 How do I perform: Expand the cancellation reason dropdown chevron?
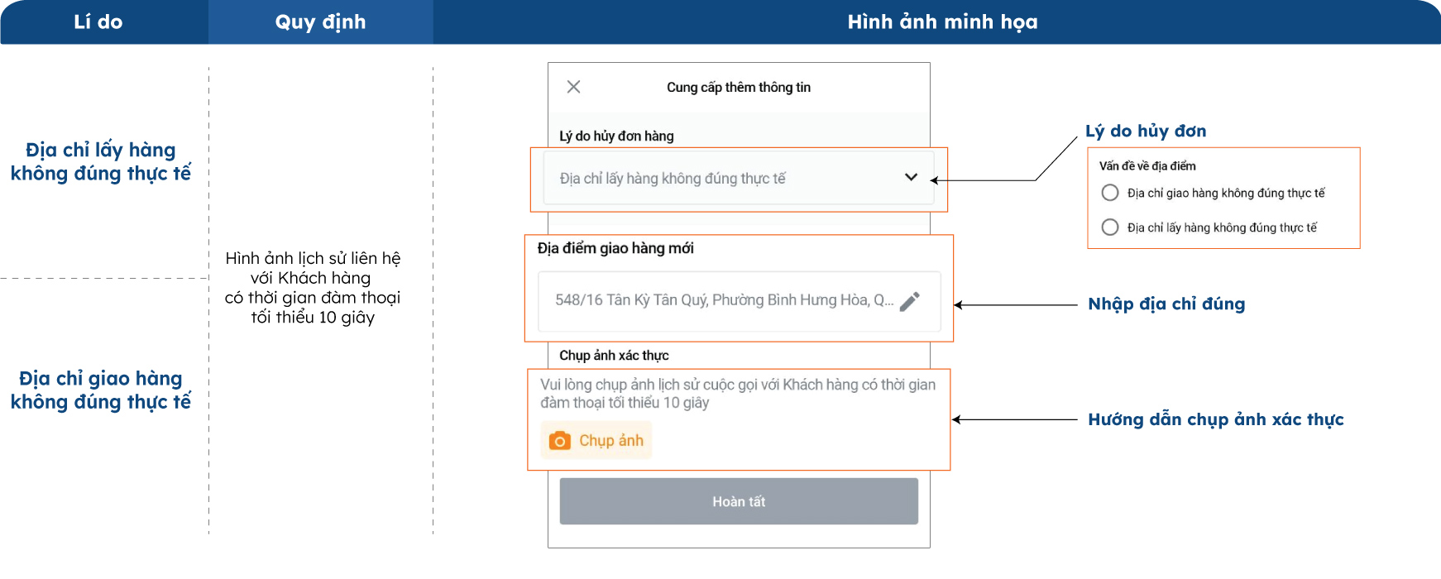[911, 177]
